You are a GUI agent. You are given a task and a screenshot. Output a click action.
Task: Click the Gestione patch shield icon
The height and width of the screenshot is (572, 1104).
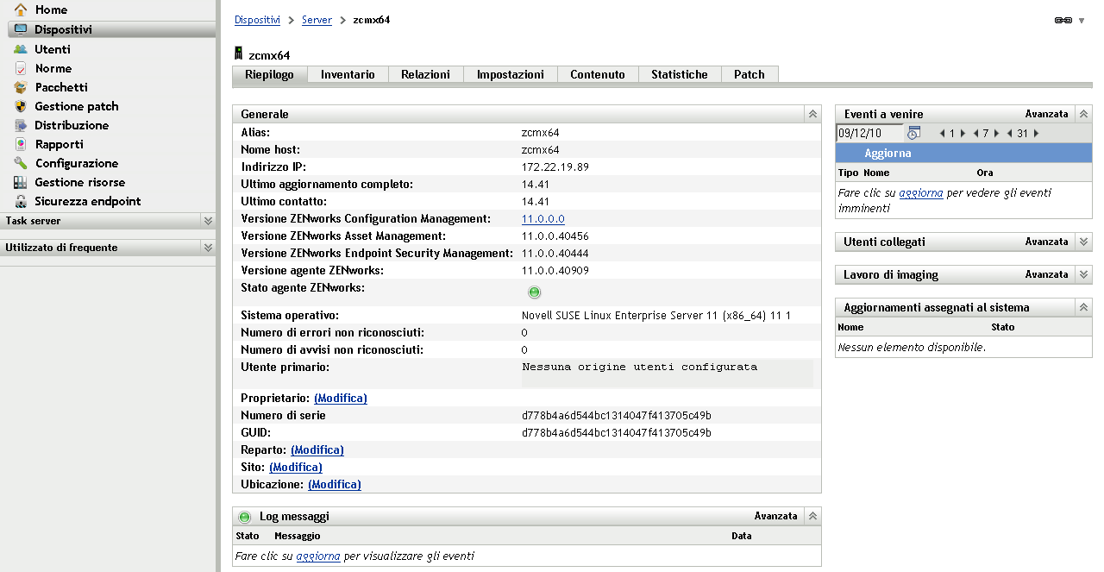(21, 106)
